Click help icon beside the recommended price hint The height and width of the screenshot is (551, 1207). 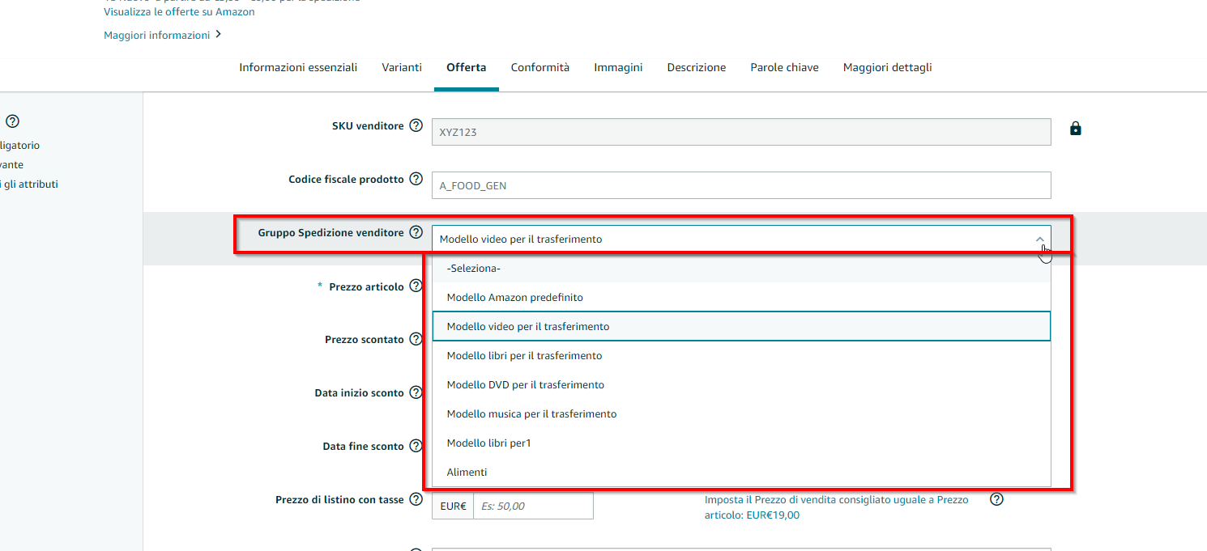(x=997, y=499)
